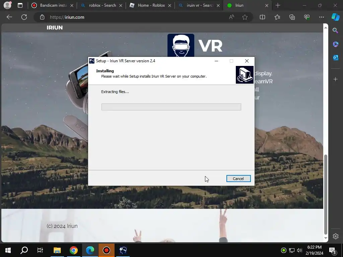Cancel the Iriun VR Server installation

coord(238,179)
